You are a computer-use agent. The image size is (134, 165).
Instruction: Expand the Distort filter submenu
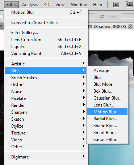(46, 84)
